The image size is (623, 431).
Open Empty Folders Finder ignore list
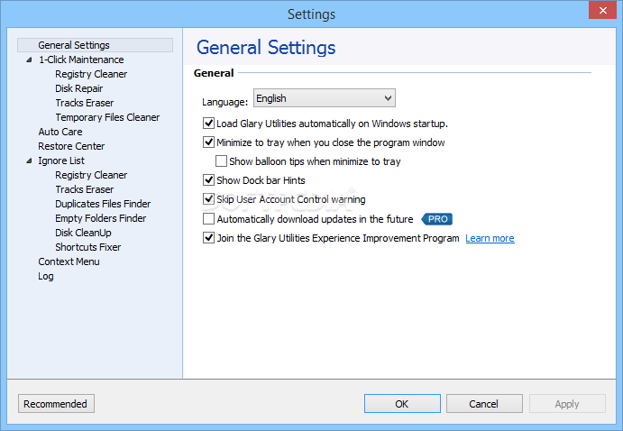tap(100, 218)
